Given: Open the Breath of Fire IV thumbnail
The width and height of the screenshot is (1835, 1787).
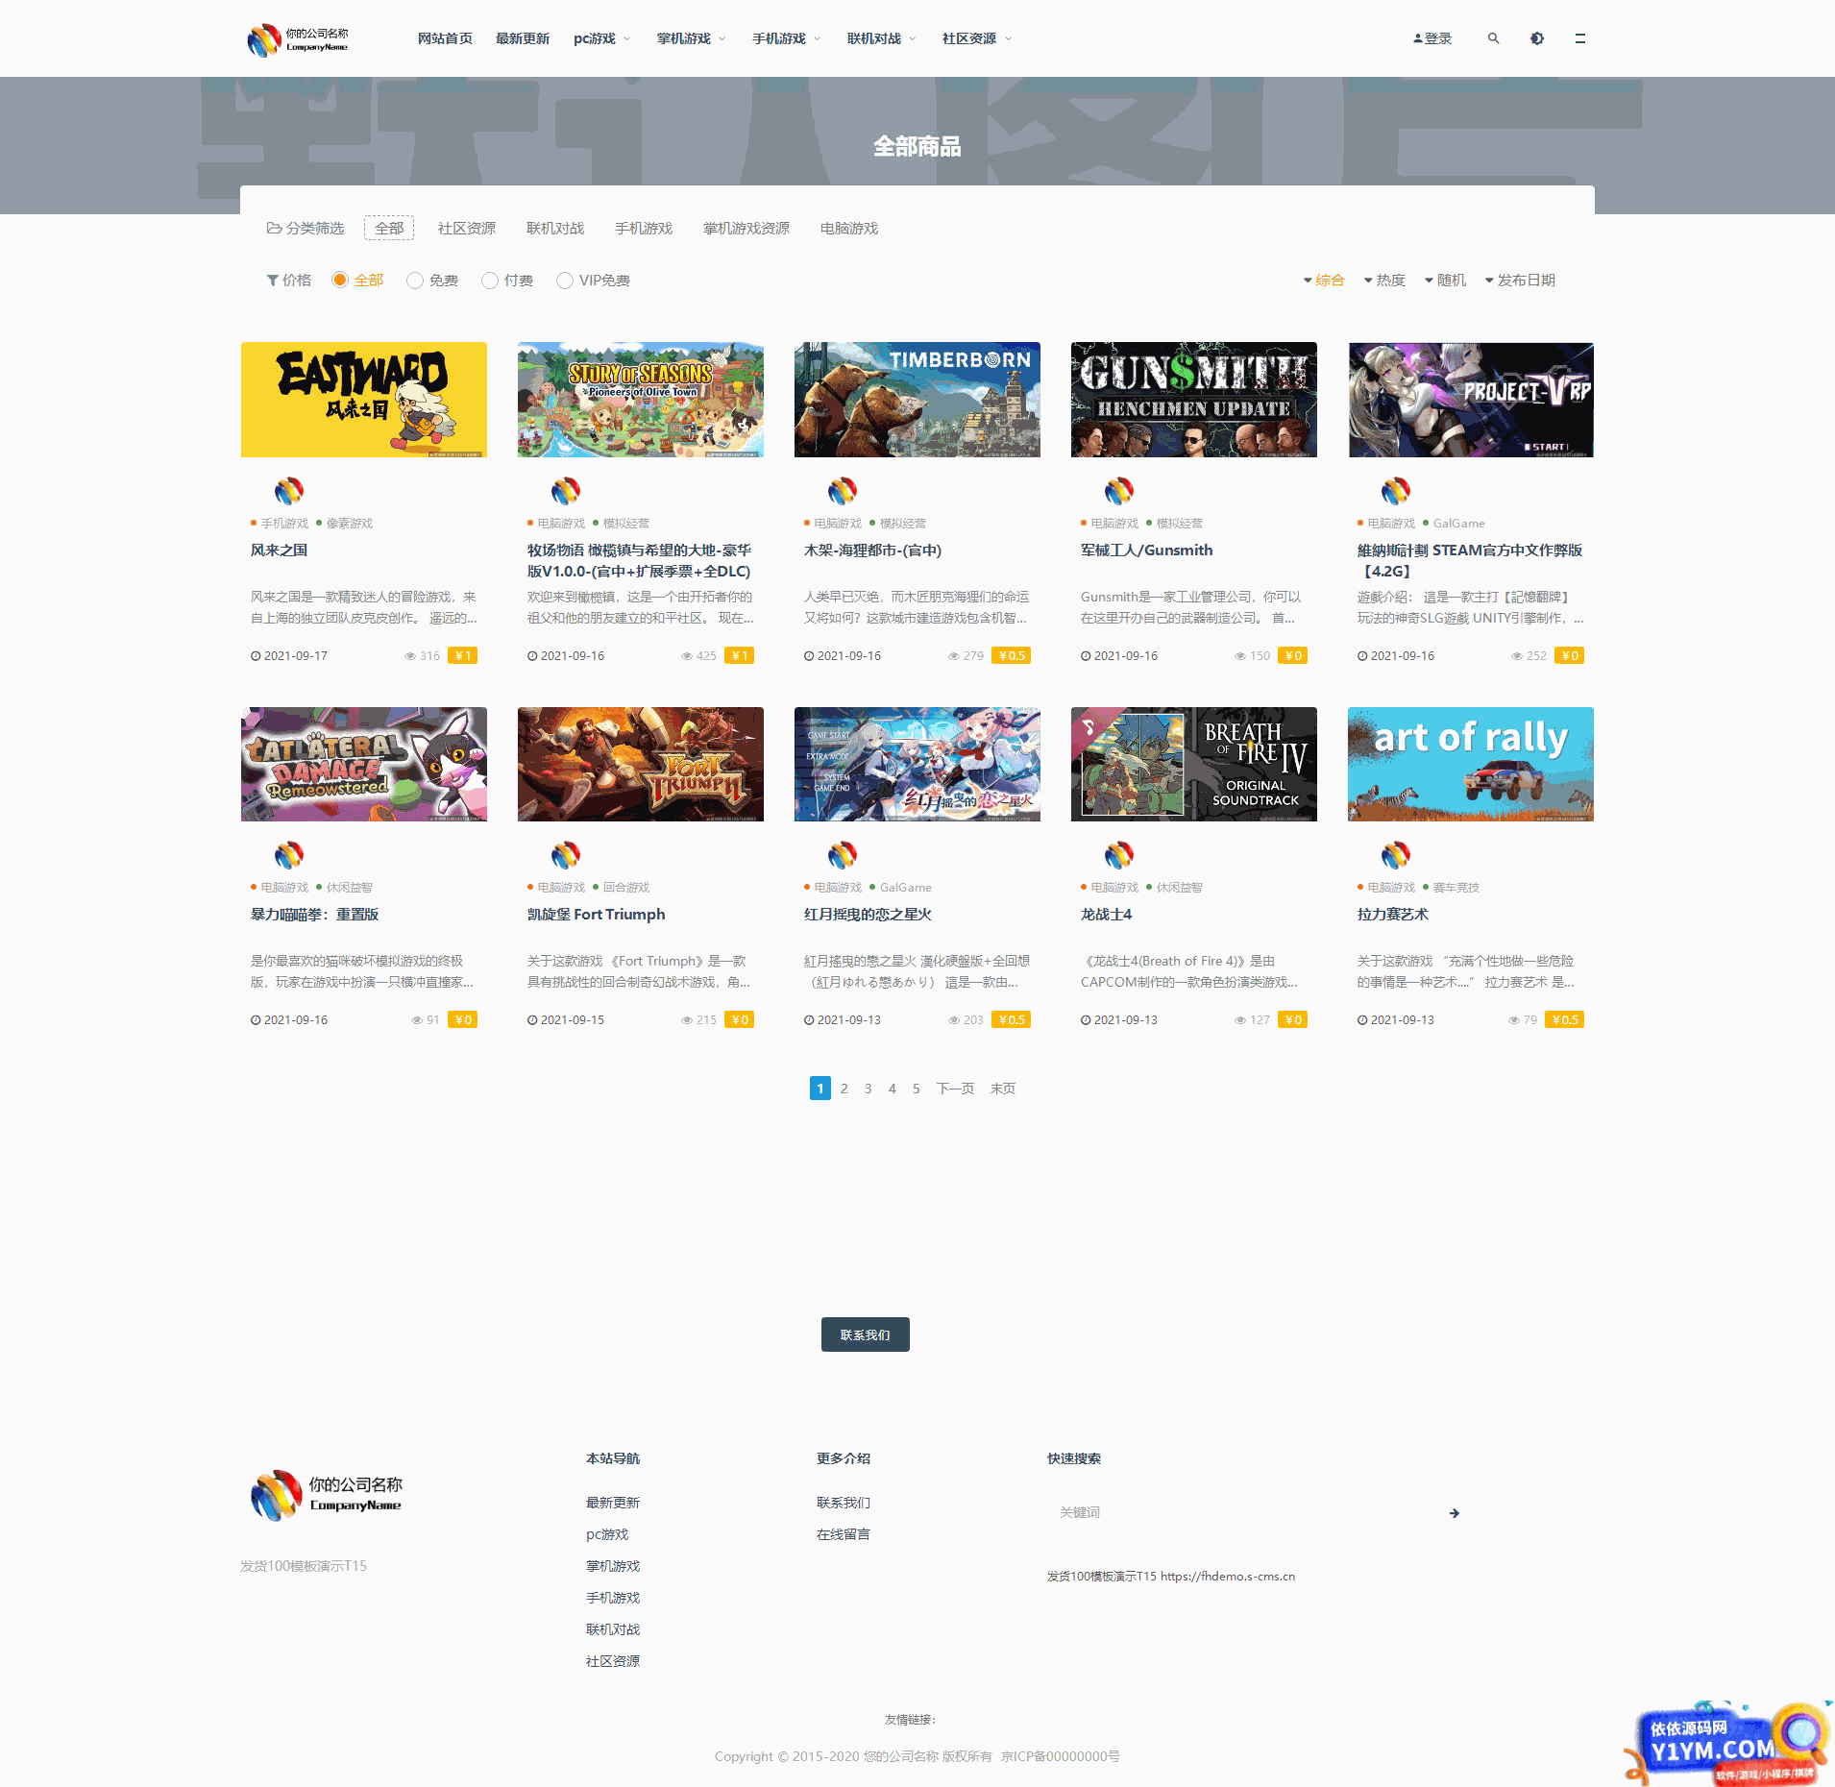Looking at the screenshot, I should [1194, 765].
